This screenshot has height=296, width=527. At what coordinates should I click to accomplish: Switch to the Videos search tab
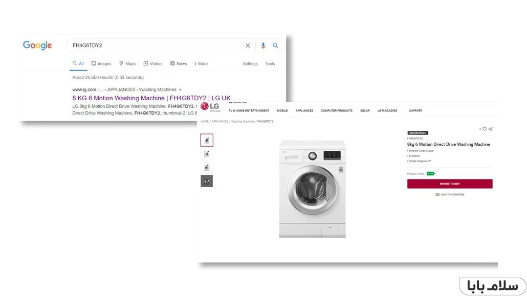pos(153,64)
